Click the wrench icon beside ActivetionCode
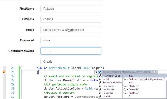This screenshot has width=167, height=99. [100, 76]
